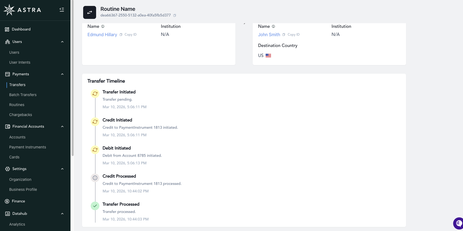Click info icon next to destination Name
The image size is (463, 231).
click(273, 26)
